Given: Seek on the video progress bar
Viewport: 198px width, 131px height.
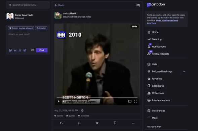Looking at the screenshot, I should tap(97, 97).
